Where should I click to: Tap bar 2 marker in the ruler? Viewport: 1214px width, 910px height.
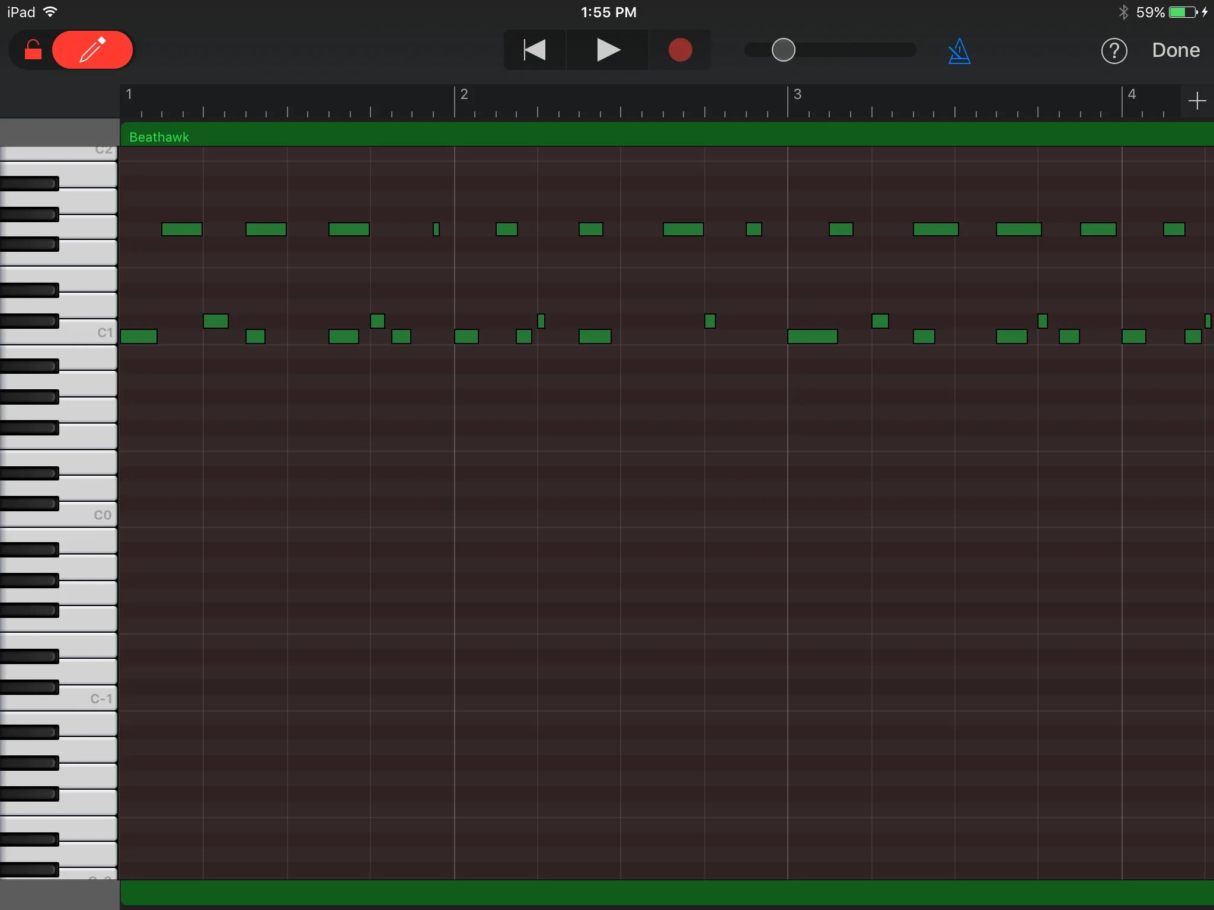coord(464,95)
